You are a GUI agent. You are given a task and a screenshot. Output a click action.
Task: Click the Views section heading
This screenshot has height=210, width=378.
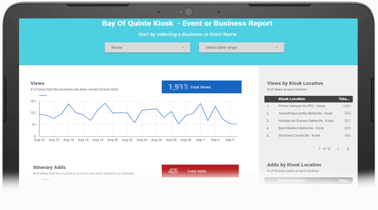click(37, 83)
